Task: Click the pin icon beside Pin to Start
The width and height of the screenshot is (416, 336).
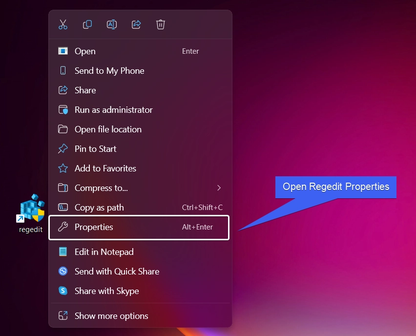Action: 63,148
